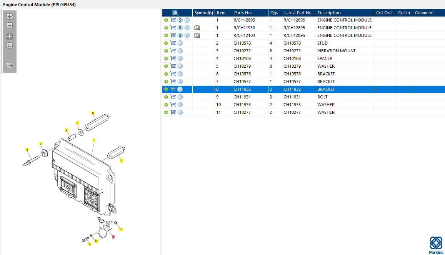Zoom in on the parts diagram
The image size is (445, 255).
[x=10, y=17]
